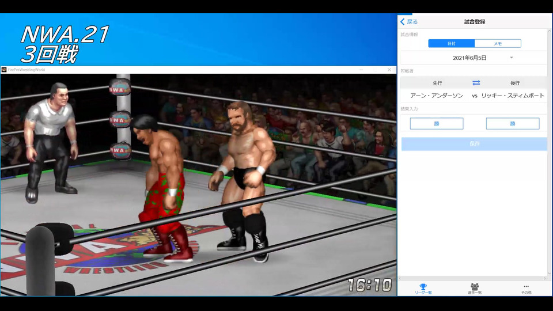Viewport: 553px width, 311px height.
Task: Open the 選手一覧 players tab
Action: point(474,289)
